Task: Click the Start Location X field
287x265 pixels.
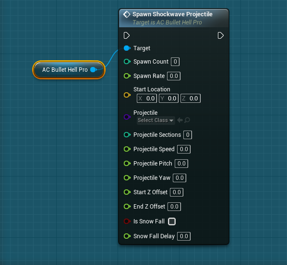Action: [147, 99]
